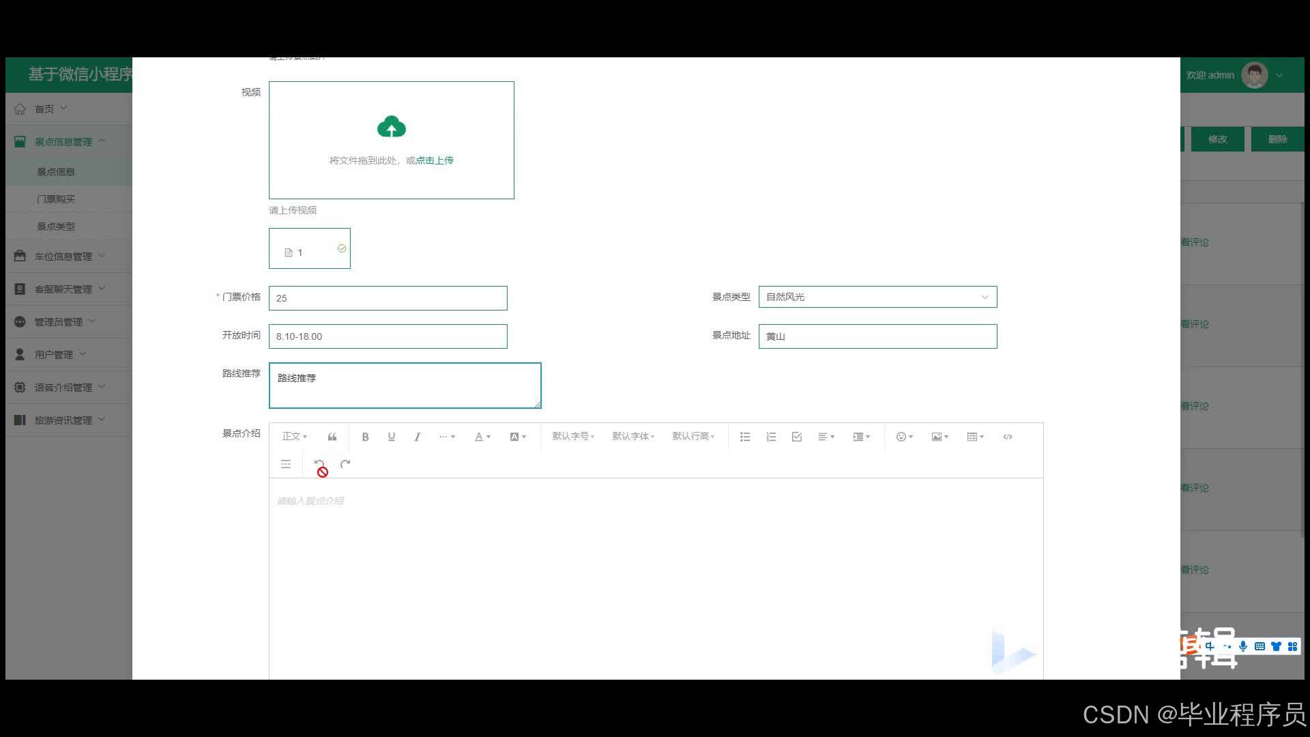Click cloud upload icon for video

[391, 127]
